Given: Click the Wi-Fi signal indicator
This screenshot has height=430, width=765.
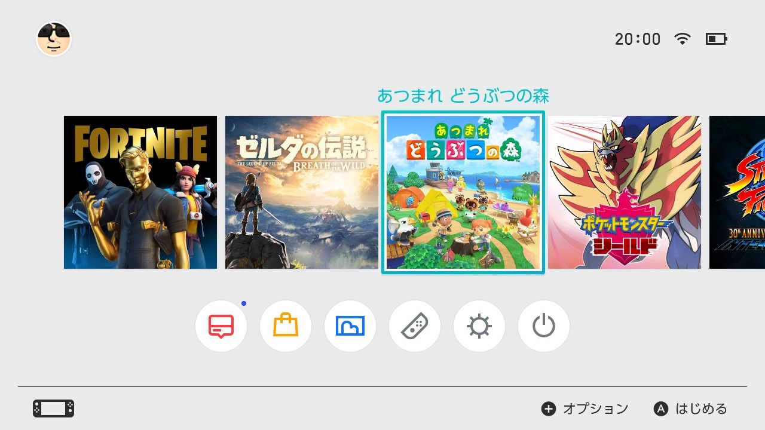Looking at the screenshot, I should (x=682, y=39).
